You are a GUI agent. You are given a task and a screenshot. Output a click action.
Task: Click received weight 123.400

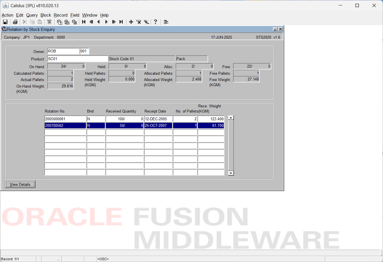[x=211, y=119]
